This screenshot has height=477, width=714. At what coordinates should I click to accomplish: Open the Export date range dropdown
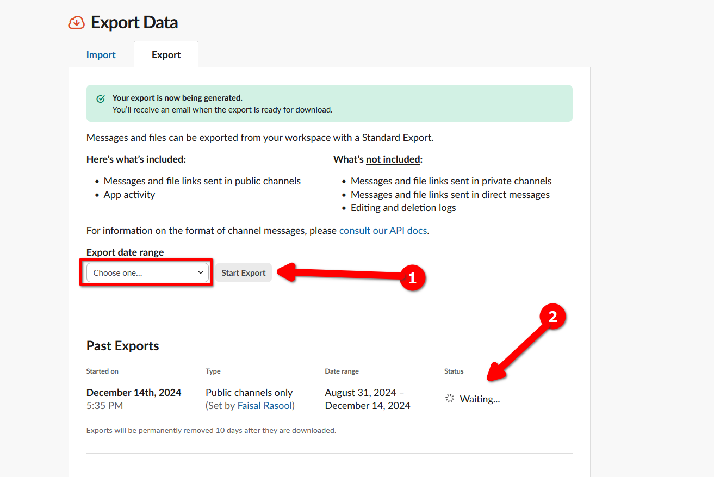(147, 272)
